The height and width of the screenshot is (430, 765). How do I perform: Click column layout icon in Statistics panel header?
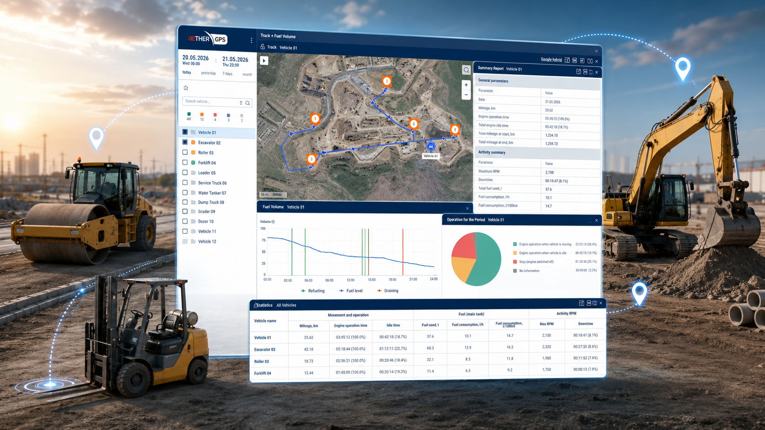click(x=595, y=303)
